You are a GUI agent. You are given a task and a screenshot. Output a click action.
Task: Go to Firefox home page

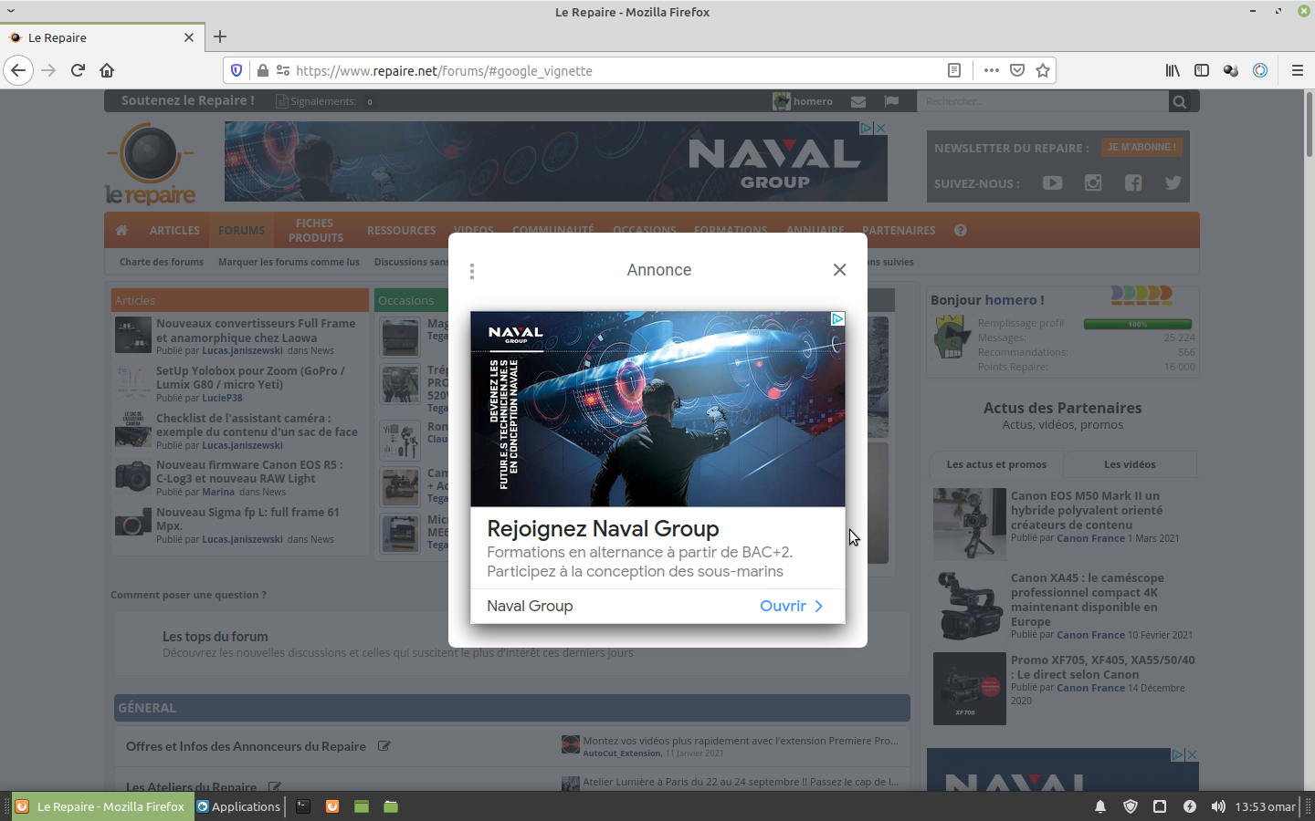(107, 70)
